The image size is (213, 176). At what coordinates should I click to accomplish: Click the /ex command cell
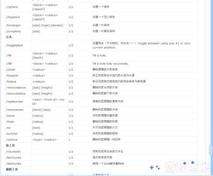(x=8, y=128)
